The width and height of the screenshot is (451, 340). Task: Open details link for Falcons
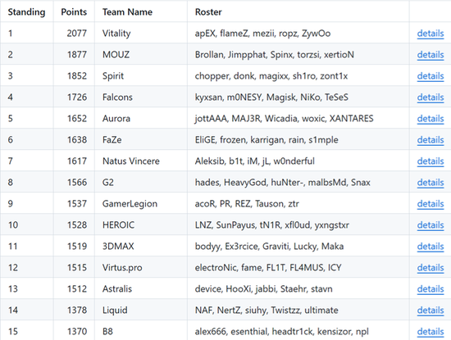click(x=430, y=97)
